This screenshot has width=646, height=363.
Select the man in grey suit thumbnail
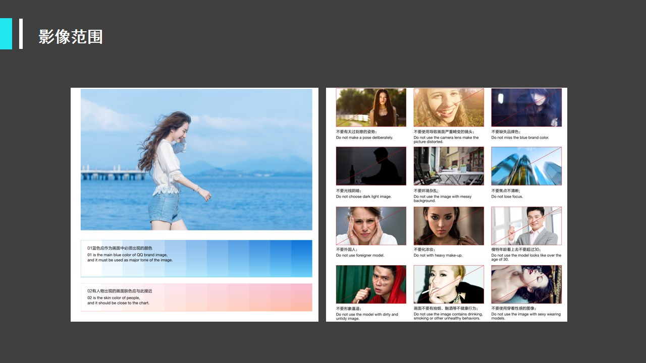click(x=526, y=226)
